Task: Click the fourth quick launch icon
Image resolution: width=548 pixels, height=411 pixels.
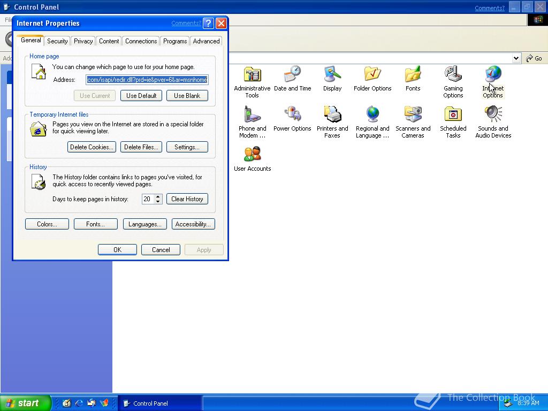Action: [104, 403]
